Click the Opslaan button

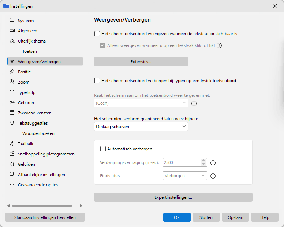(235, 217)
